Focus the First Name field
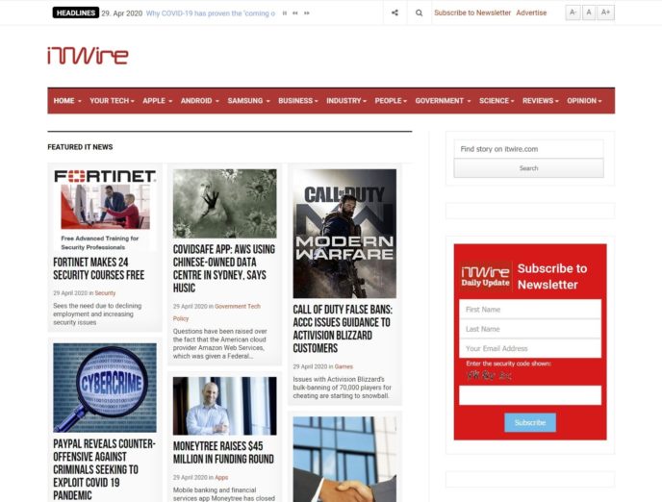 (530, 310)
